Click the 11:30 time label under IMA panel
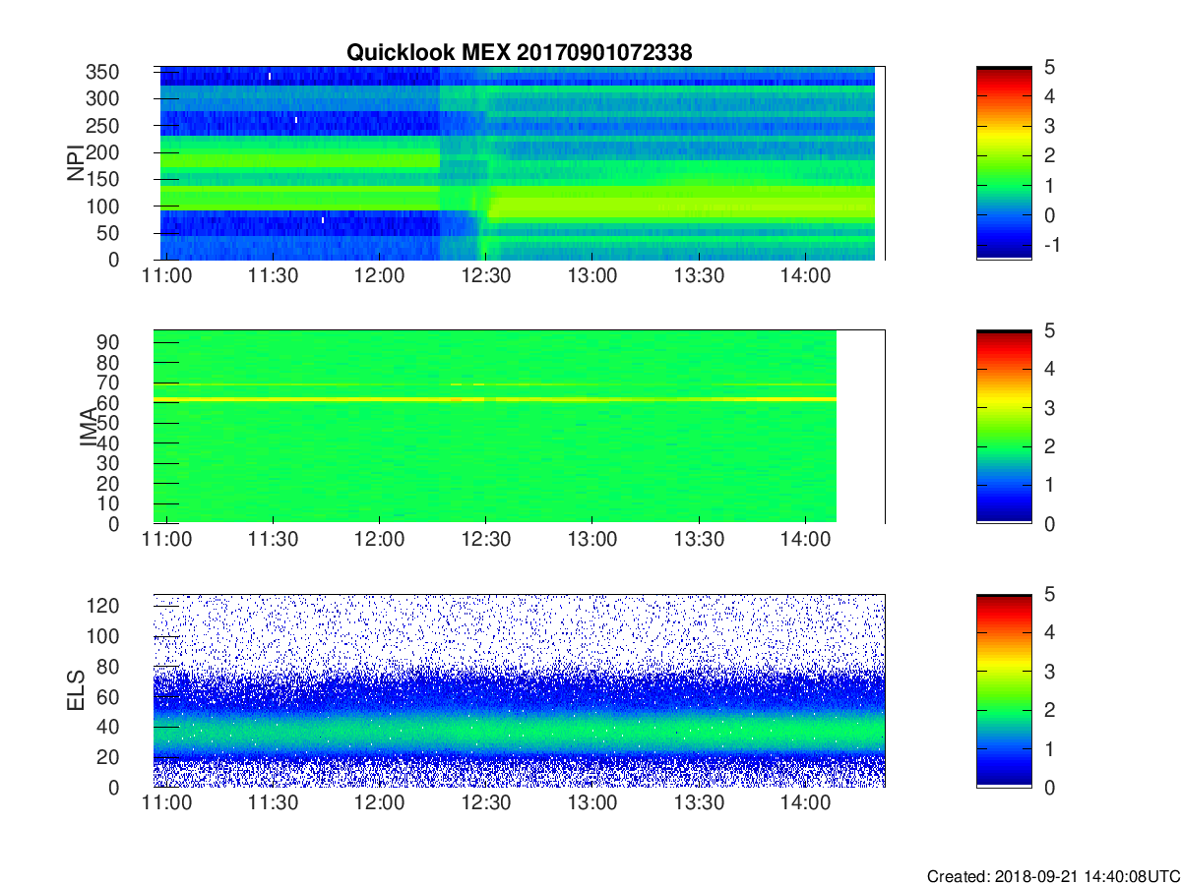The height and width of the screenshot is (885, 1181). (x=273, y=540)
